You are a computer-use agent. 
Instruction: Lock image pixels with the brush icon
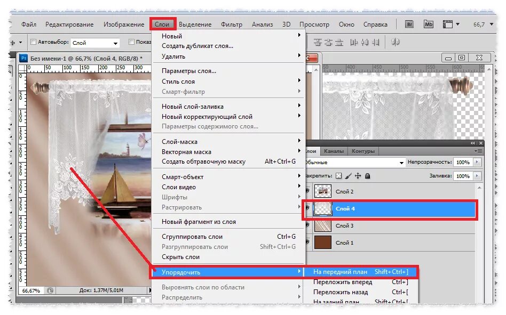(348, 176)
